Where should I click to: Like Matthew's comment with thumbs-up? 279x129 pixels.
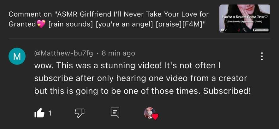pyautogui.click(x=39, y=113)
